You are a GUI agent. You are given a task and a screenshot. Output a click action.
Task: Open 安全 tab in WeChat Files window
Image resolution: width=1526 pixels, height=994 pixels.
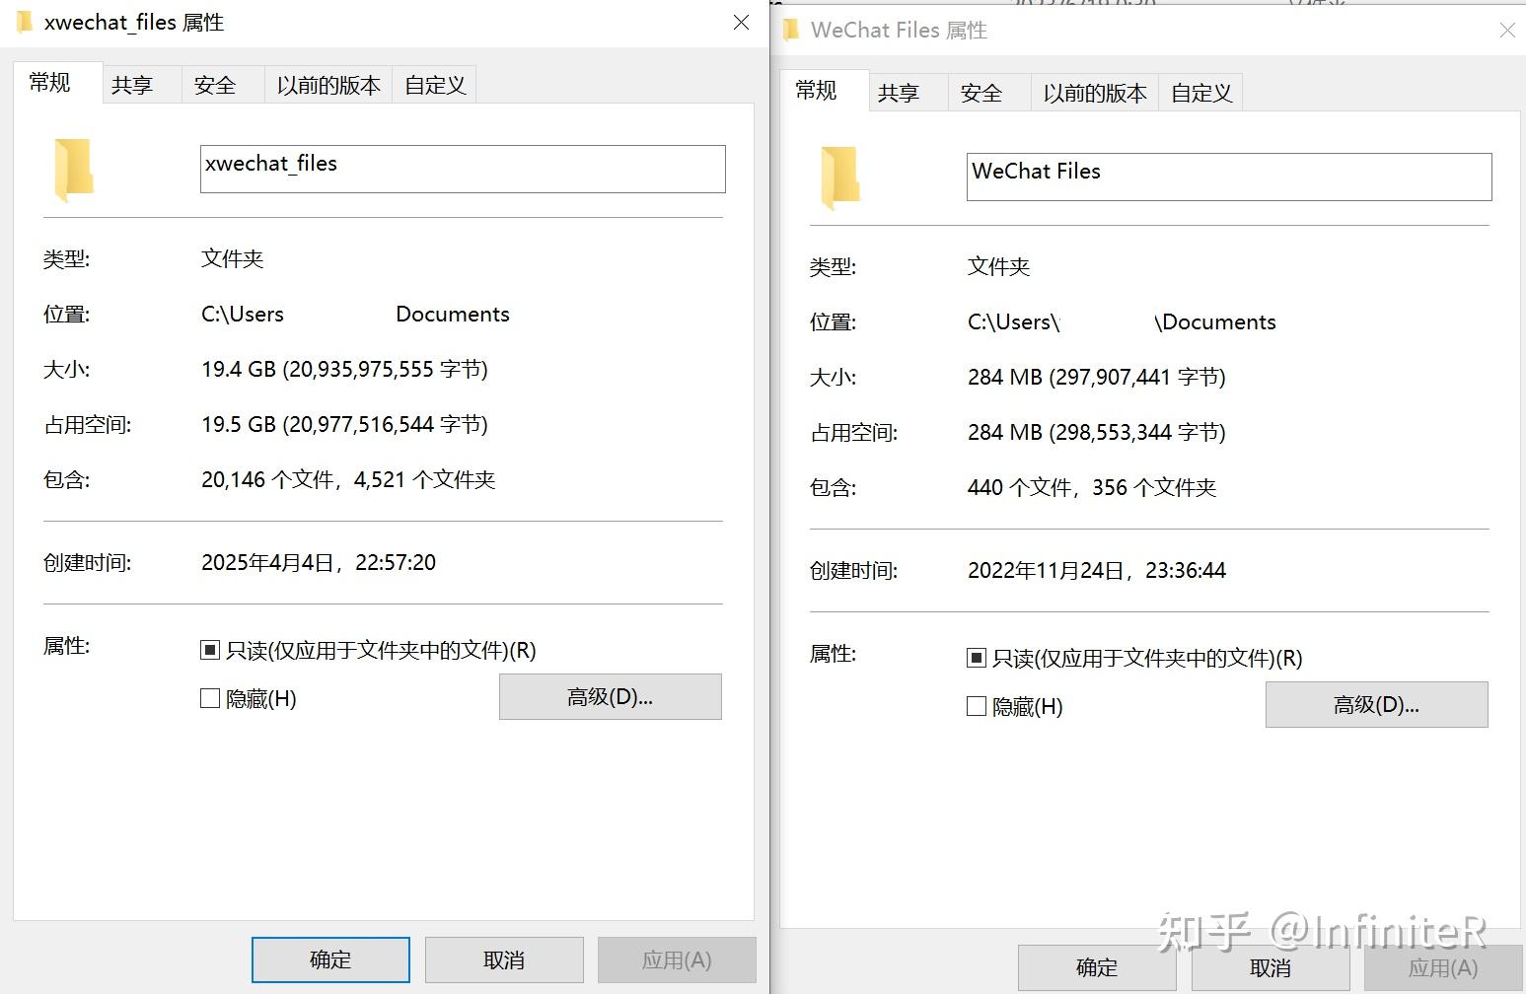click(988, 93)
